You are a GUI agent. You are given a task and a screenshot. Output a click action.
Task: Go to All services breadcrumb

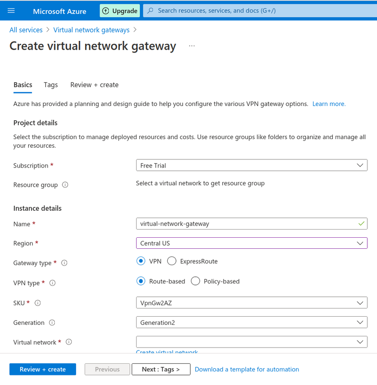26,30
